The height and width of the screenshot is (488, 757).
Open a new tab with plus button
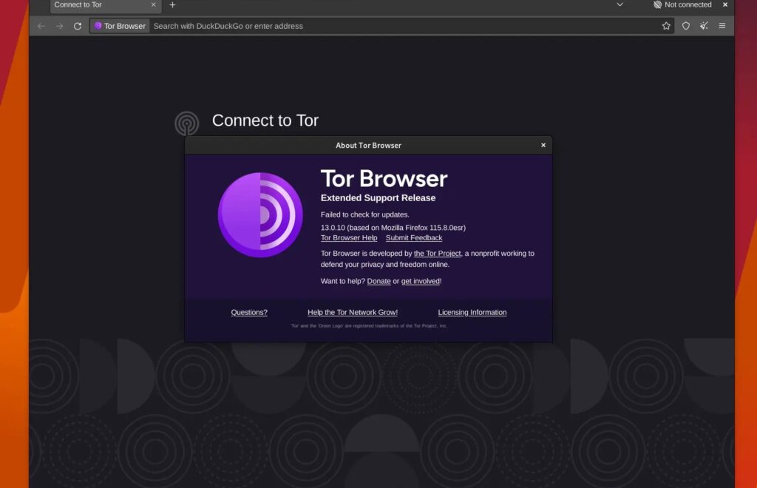[172, 5]
